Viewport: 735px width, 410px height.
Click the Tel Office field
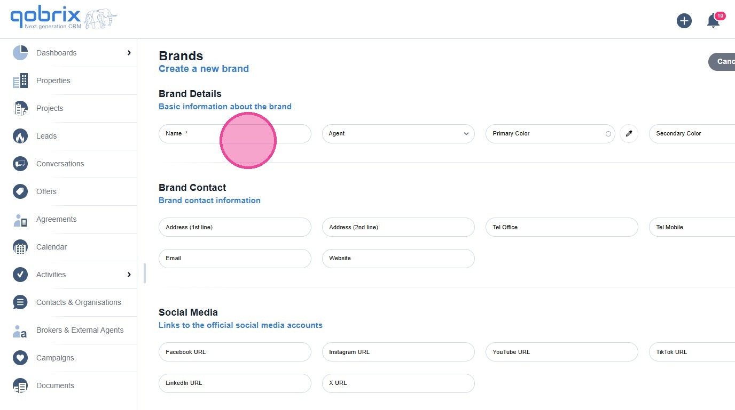(x=561, y=227)
